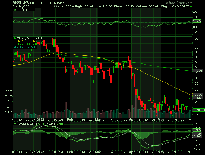Click the 1.5M volume axis label

point(9,101)
